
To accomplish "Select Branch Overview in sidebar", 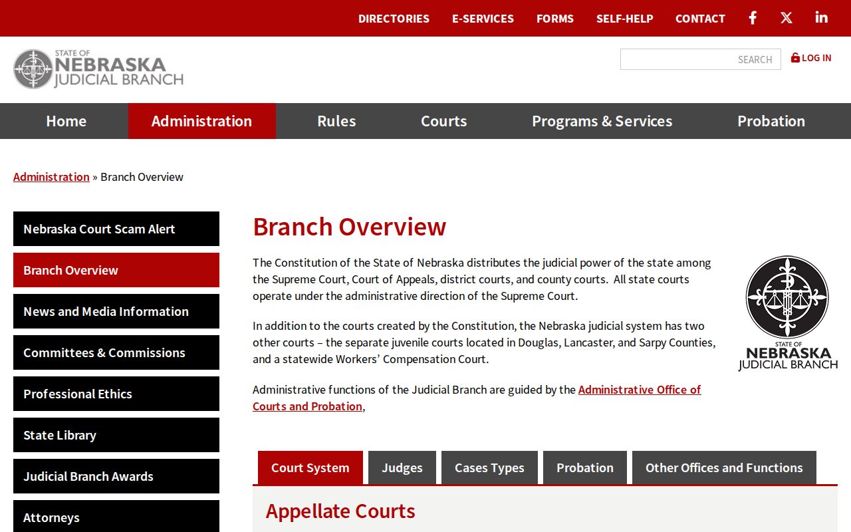I will [x=116, y=270].
